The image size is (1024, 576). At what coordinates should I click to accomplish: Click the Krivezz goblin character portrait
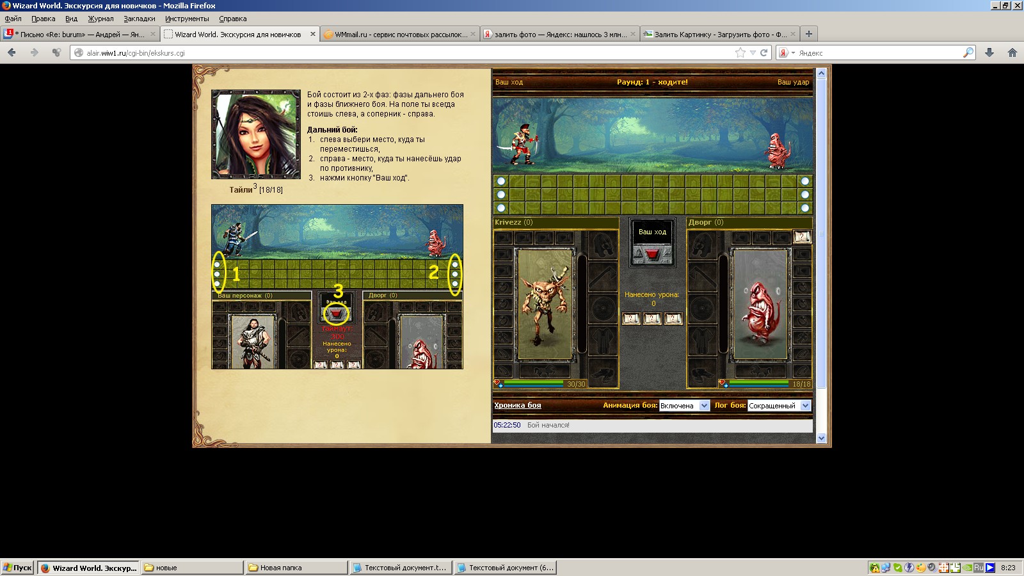click(545, 305)
